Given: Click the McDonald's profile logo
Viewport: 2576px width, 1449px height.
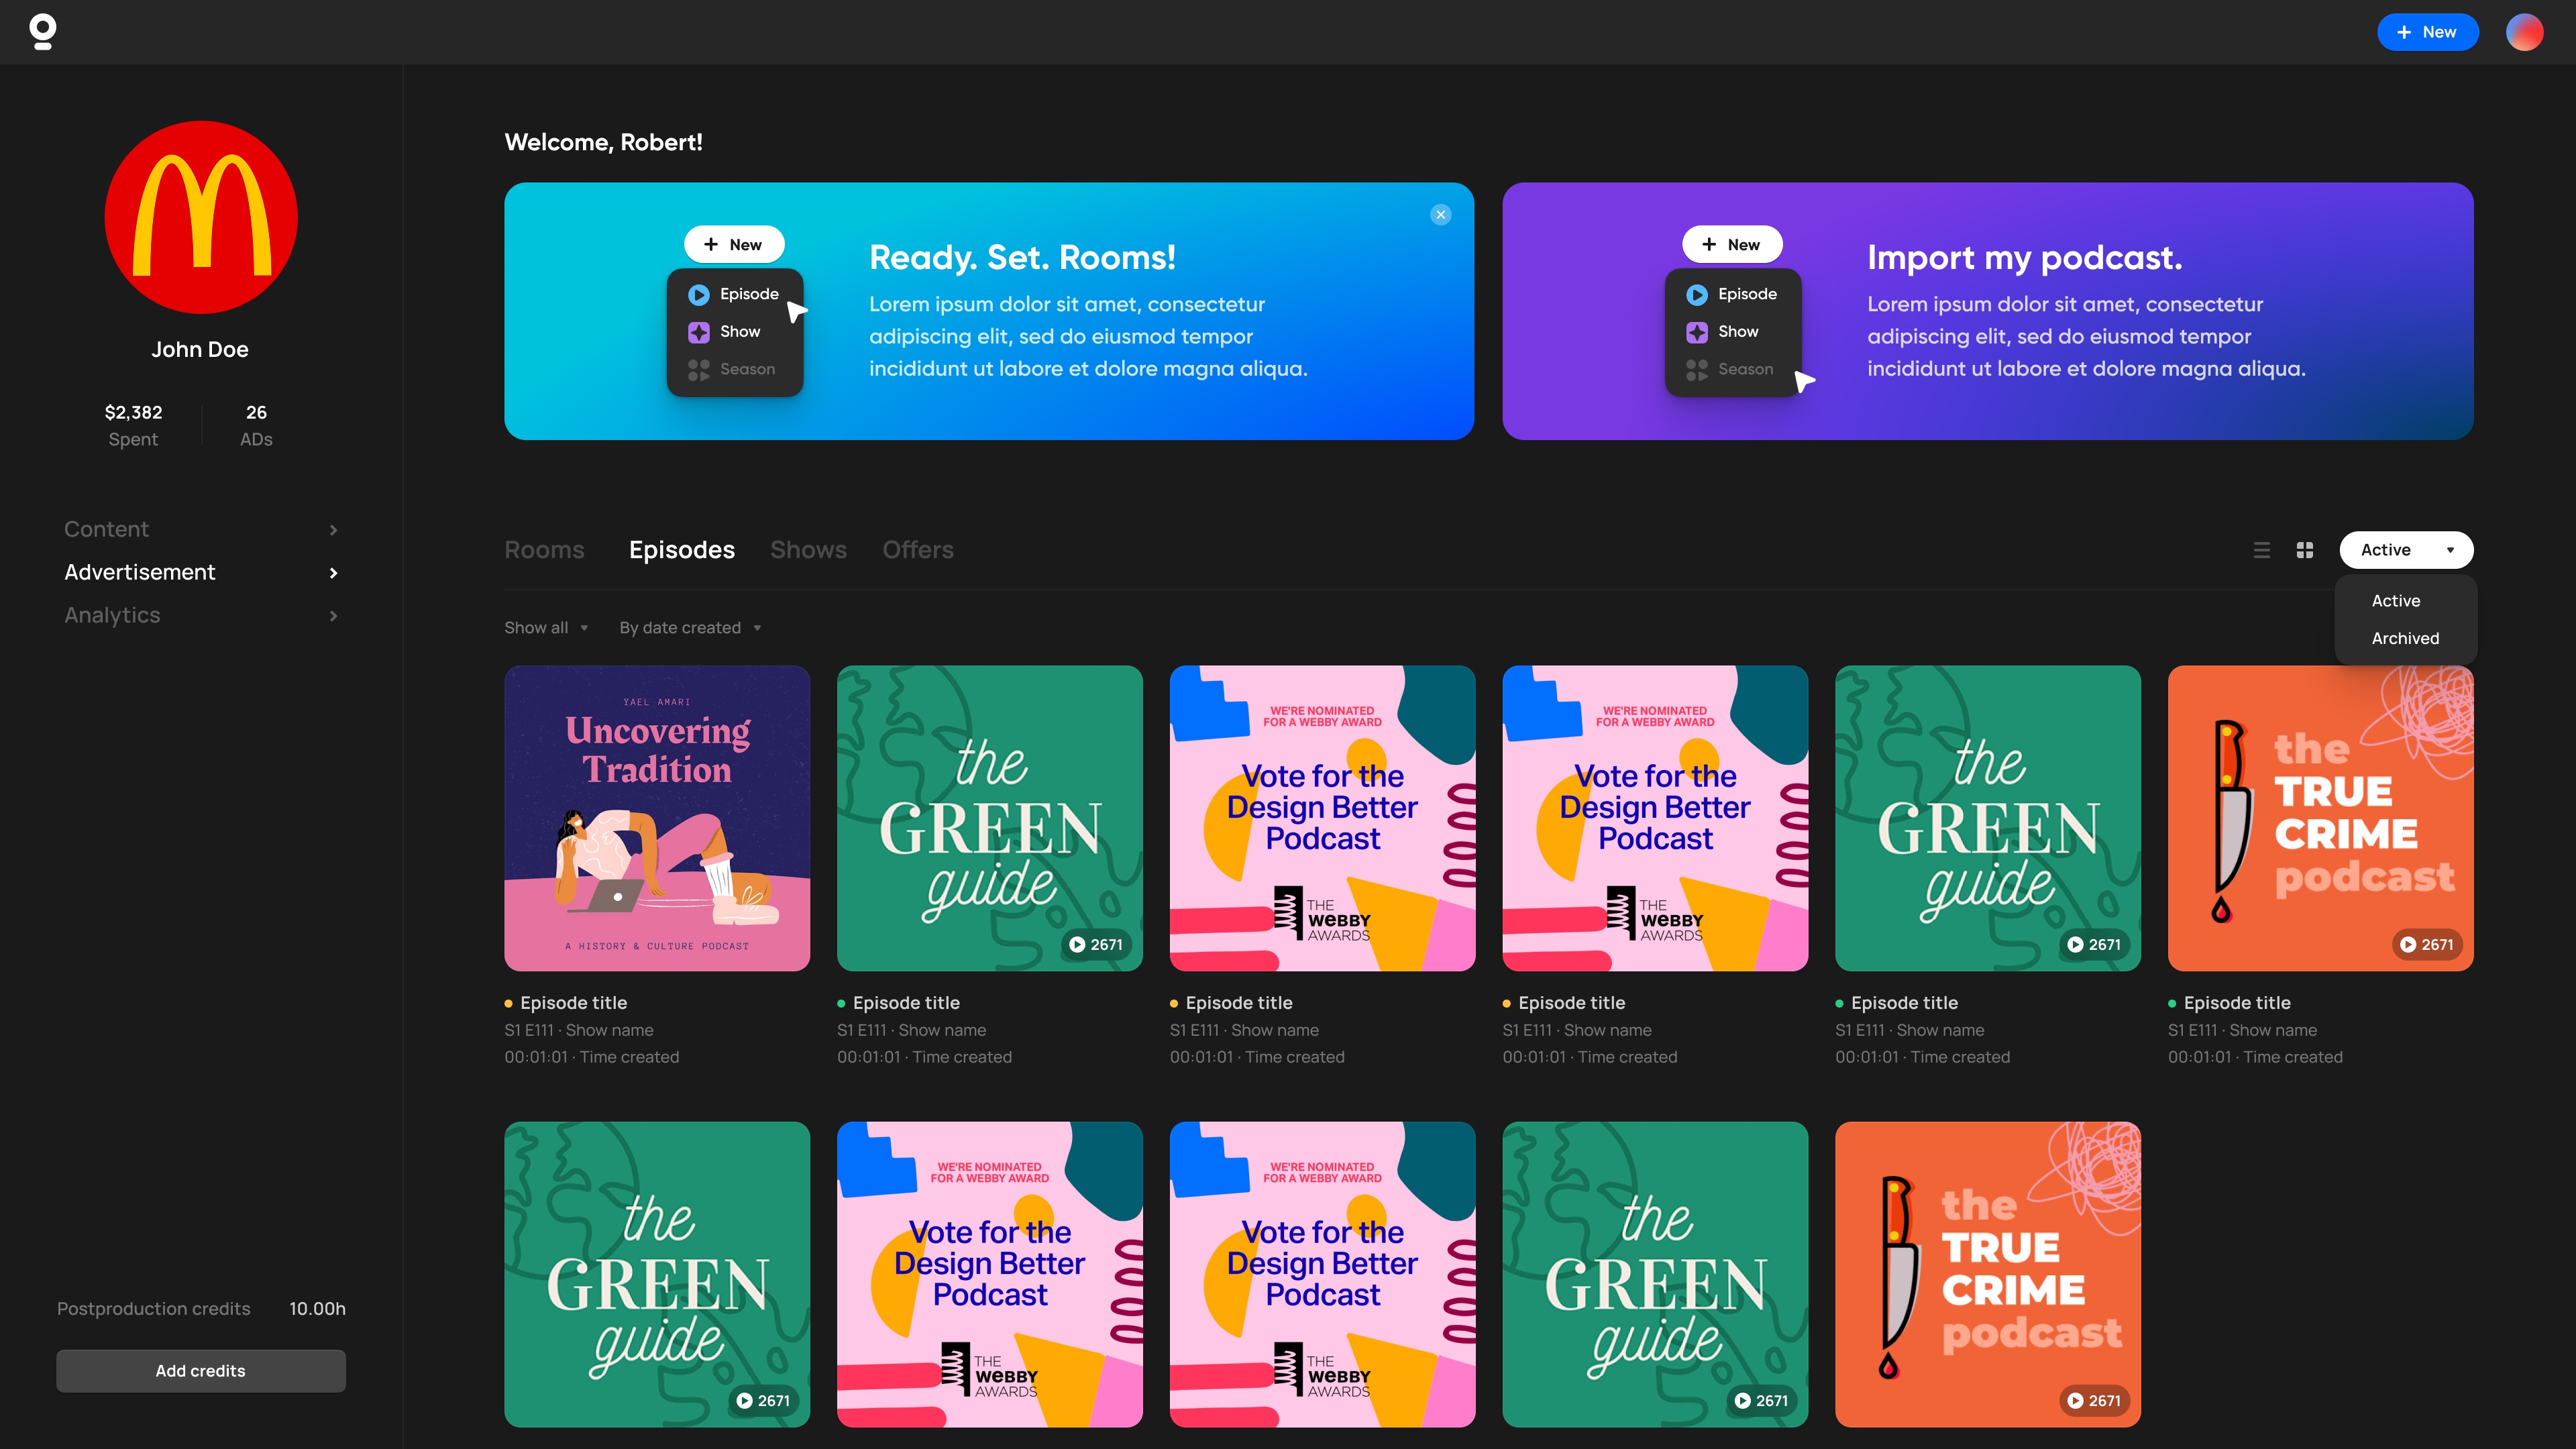Looking at the screenshot, I should 200,217.
